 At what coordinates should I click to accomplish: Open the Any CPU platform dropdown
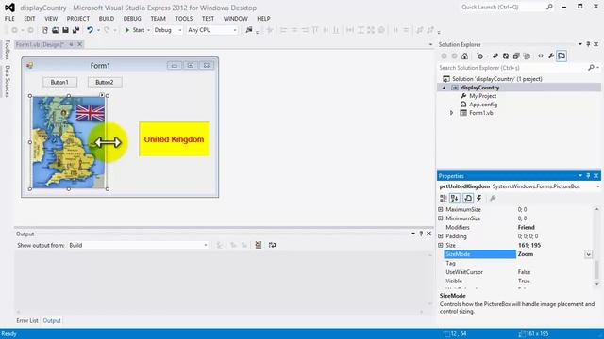click(x=212, y=30)
